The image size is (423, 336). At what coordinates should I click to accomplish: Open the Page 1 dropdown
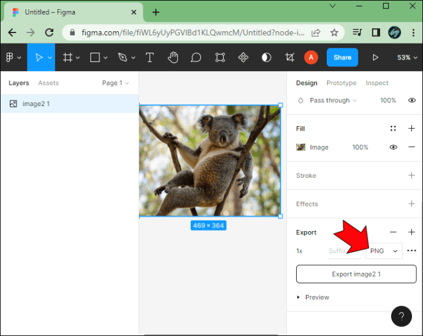tap(115, 83)
